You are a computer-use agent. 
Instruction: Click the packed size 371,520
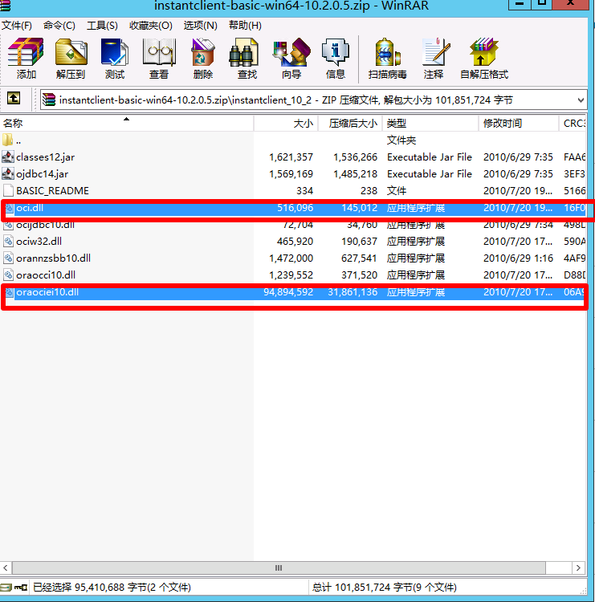coord(359,275)
